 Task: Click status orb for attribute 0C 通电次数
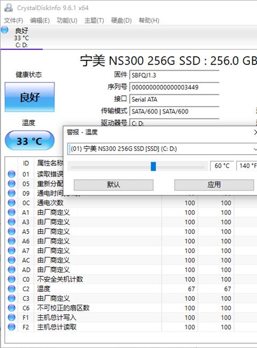12,202
